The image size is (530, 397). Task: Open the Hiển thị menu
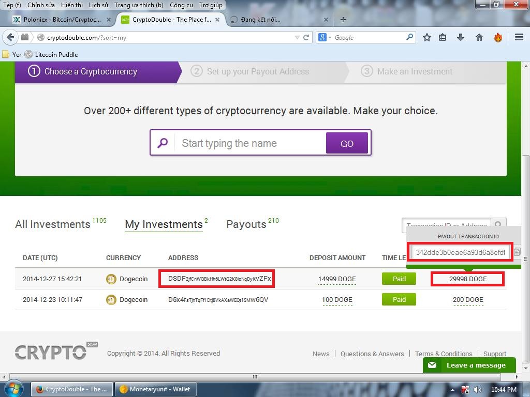71,5
